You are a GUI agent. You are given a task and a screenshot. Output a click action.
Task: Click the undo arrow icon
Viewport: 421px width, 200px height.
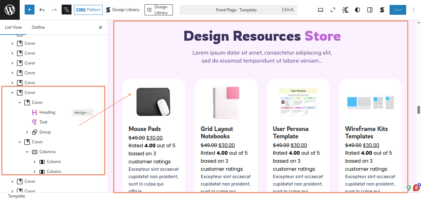42,10
